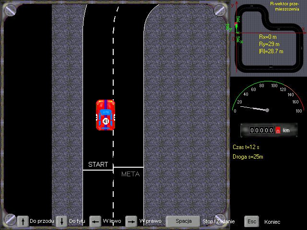Click the right arrow 'W prawo' button
307x230 pixels.
click(x=131, y=221)
